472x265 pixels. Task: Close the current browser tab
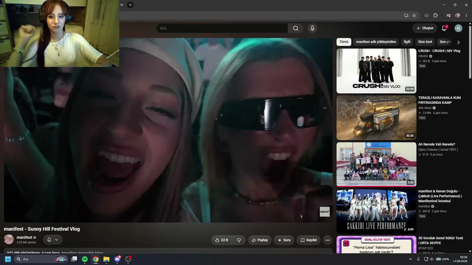click(122, 5)
